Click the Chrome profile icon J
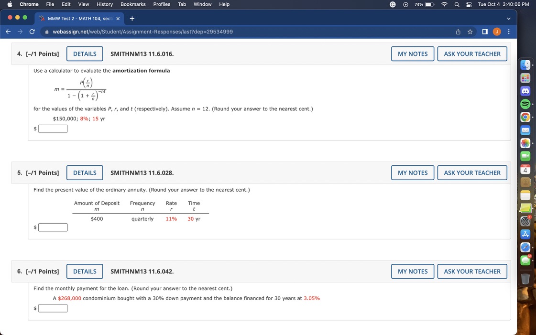 (497, 32)
